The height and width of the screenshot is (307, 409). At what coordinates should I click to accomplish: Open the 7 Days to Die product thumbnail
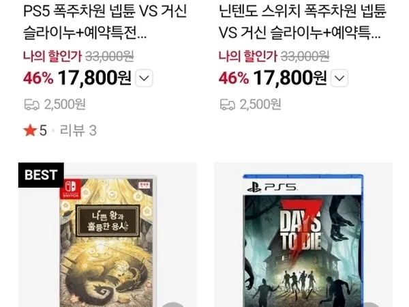click(303, 235)
